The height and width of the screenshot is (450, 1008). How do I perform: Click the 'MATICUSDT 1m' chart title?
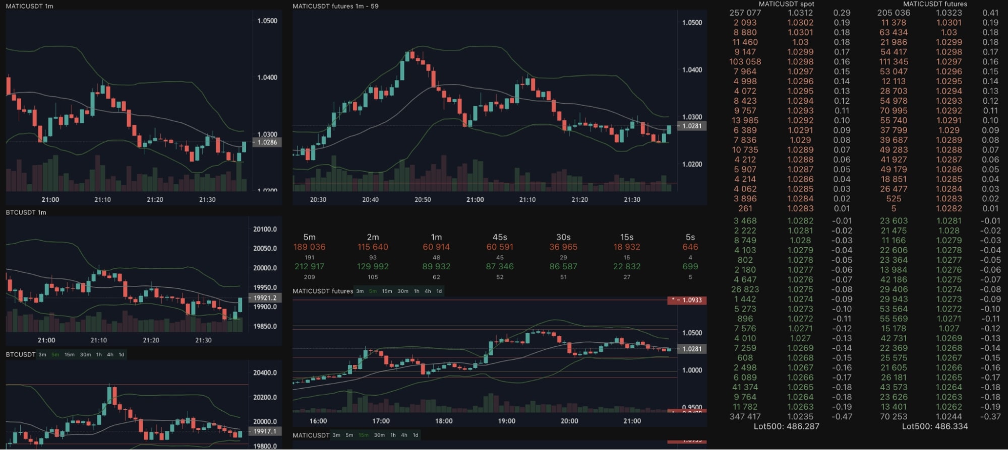tap(29, 6)
